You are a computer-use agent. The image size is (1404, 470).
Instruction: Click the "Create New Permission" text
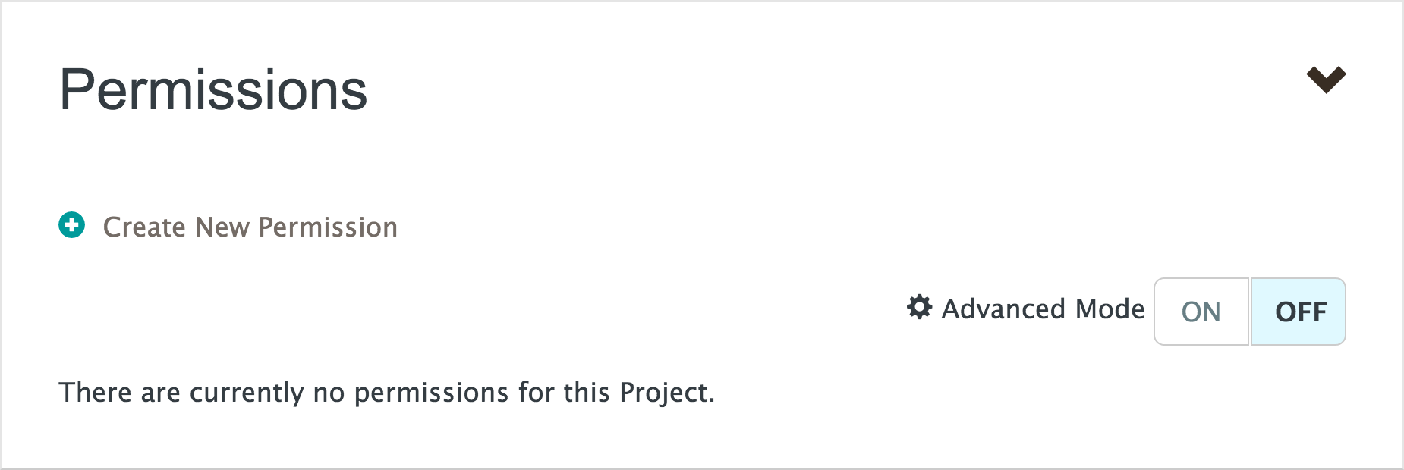point(250,227)
